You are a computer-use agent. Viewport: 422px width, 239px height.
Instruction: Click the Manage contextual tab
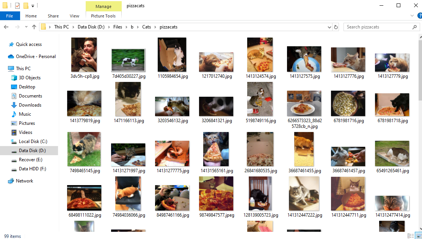click(104, 6)
